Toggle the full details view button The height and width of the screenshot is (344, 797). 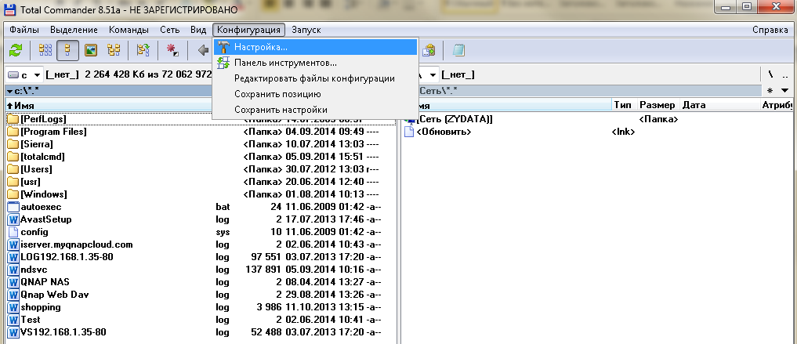pyautogui.click(x=67, y=50)
